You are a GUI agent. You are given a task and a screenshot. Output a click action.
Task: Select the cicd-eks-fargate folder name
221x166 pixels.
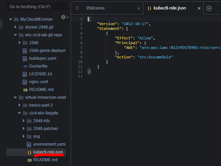tap(44, 113)
